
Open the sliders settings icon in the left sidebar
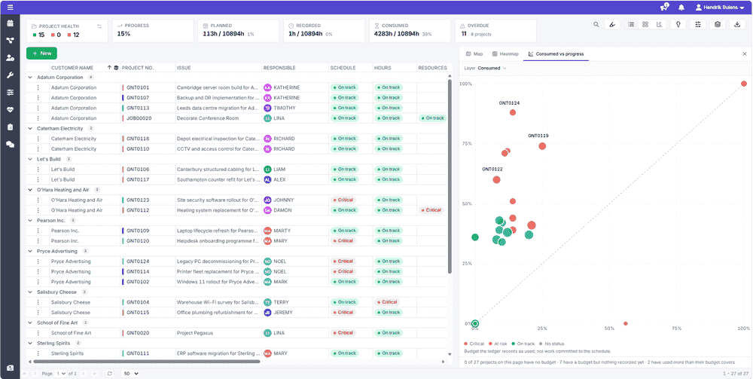coord(10,92)
